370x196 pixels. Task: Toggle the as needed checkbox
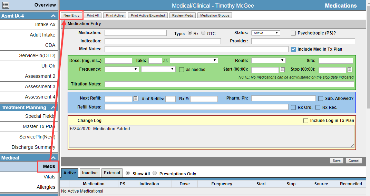click(x=182, y=70)
